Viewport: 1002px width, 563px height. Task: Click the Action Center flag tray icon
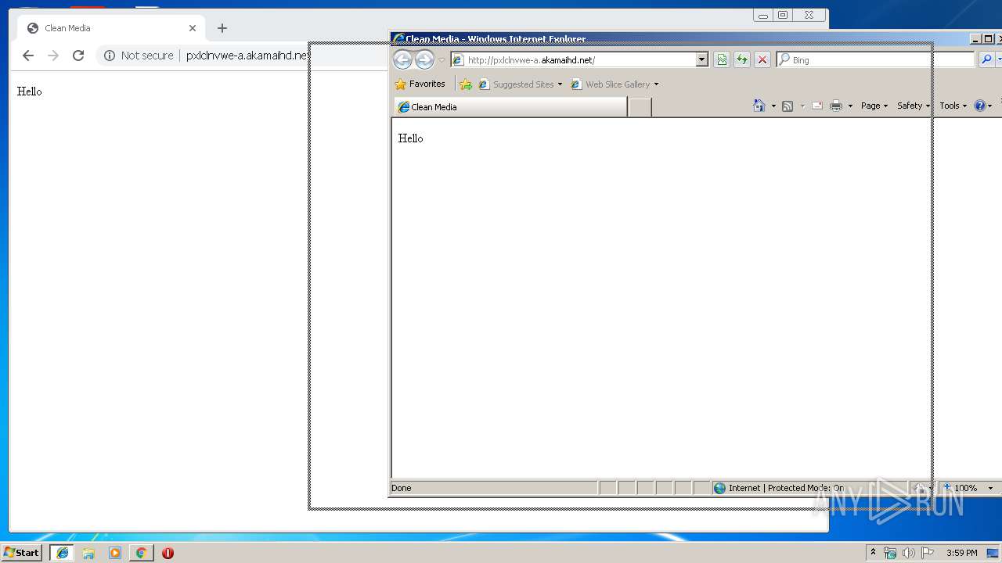(928, 553)
